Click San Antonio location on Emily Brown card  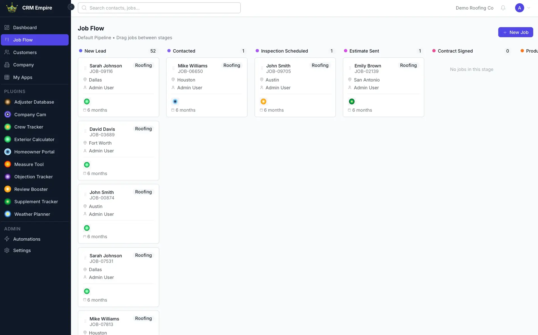(367, 80)
